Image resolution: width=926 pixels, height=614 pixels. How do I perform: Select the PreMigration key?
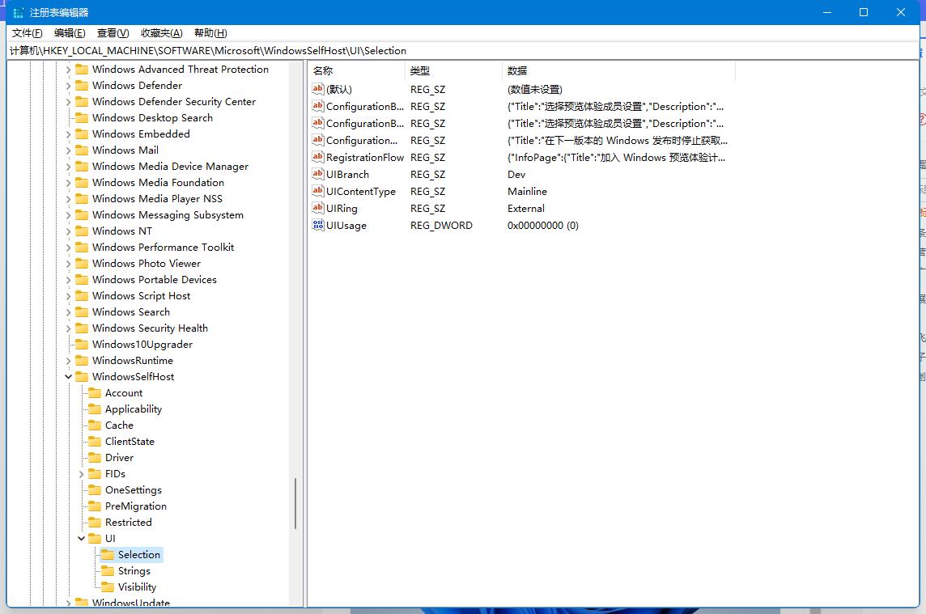point(136,506)
